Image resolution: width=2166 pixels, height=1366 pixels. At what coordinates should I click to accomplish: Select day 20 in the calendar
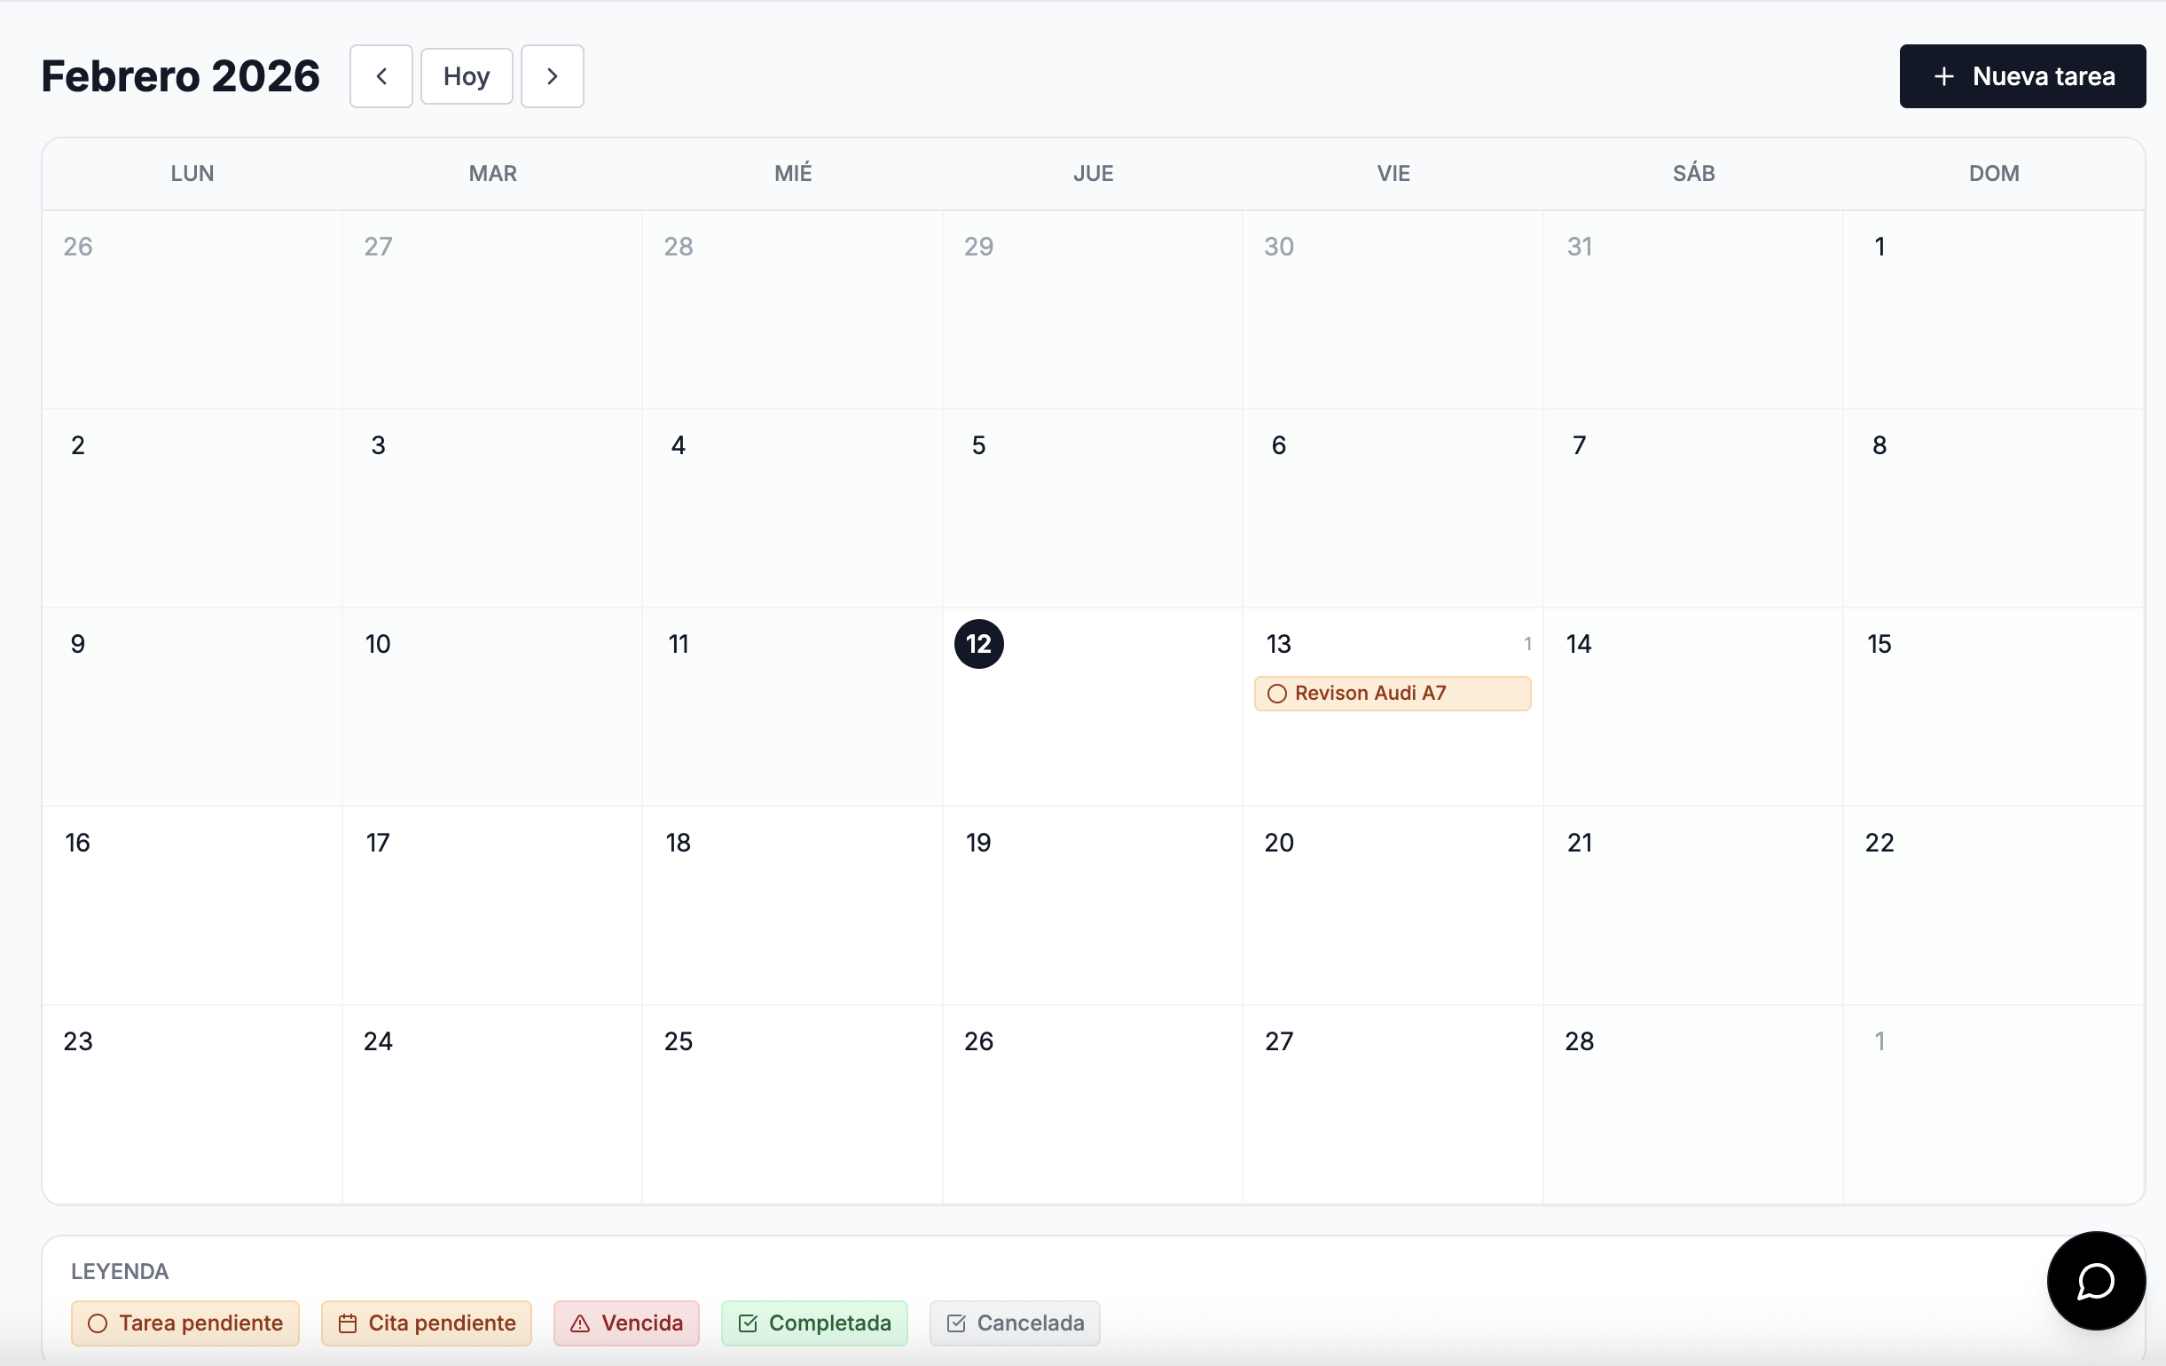[x=1393, y=907]
